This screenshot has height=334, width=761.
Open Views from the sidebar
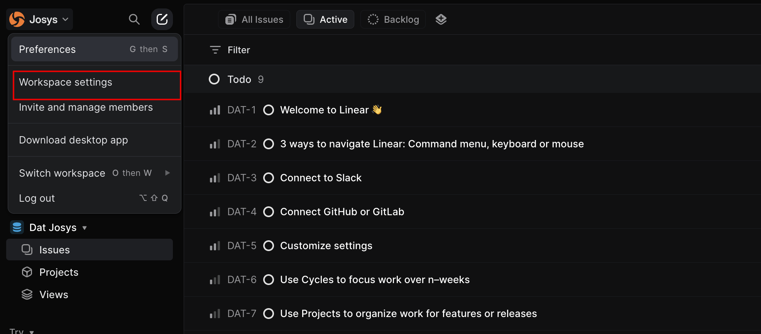point(54,295)
